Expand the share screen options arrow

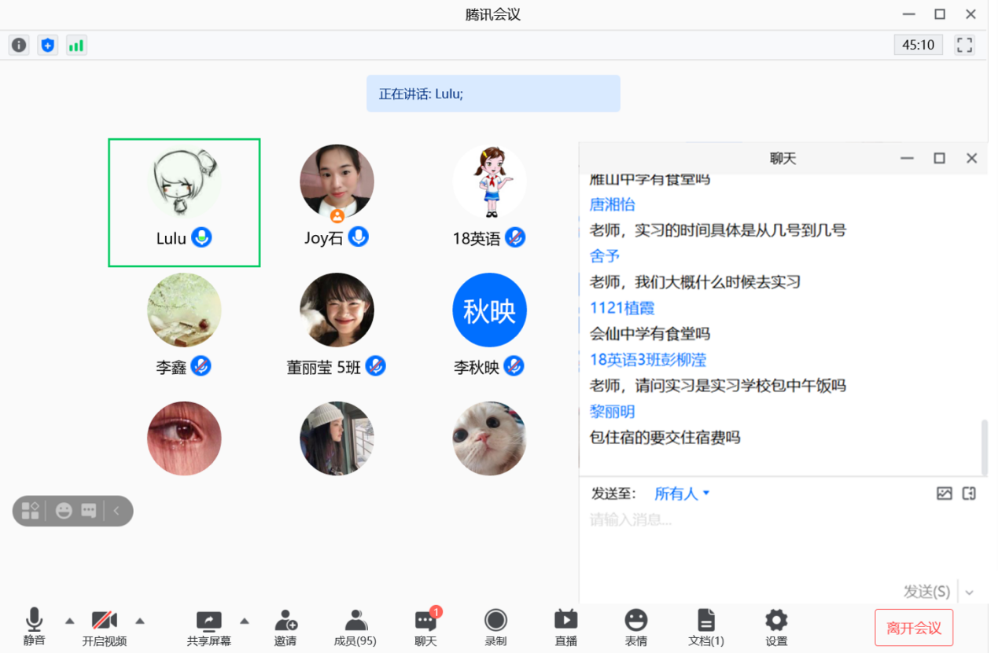pos(244,621)
